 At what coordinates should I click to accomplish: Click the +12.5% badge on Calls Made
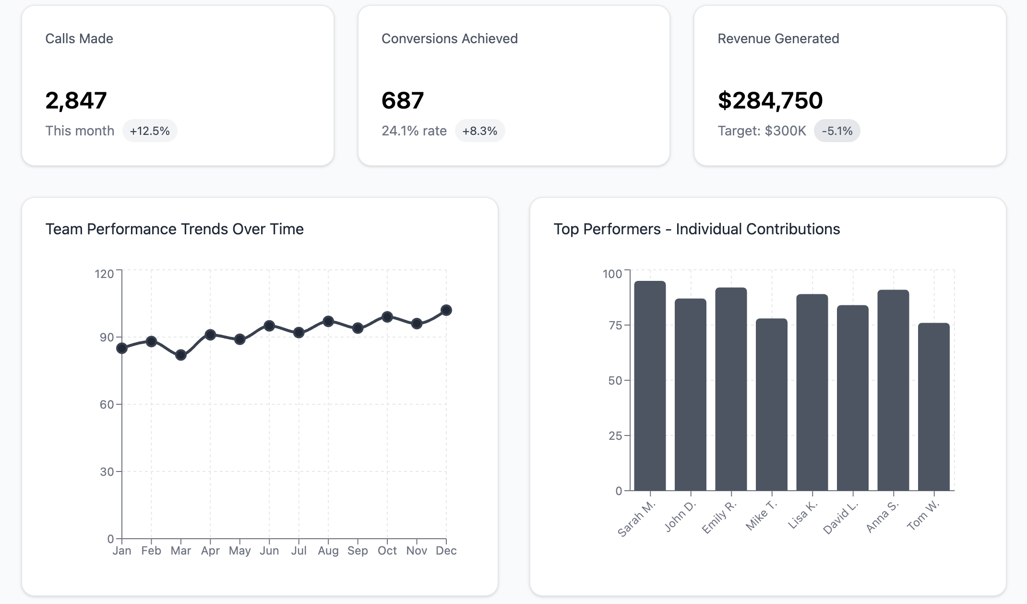(x=150, y=131)
